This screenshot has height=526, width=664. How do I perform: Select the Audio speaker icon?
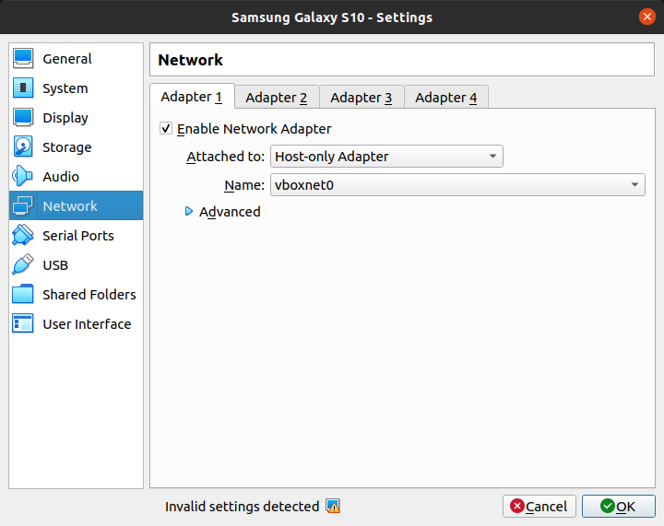tap(23, 176)
